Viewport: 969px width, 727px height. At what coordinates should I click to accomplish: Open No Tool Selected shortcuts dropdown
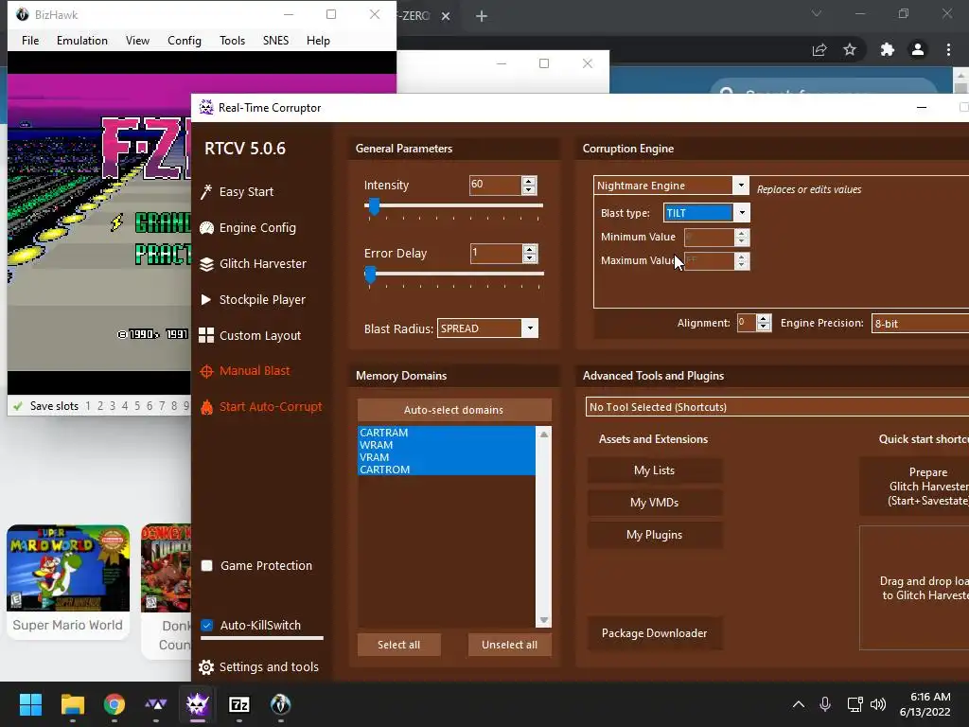(x=778, y=407)
